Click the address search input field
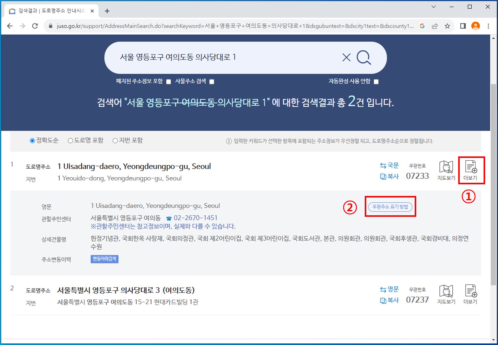Screen dimensions: 498x345 [227, 57]
